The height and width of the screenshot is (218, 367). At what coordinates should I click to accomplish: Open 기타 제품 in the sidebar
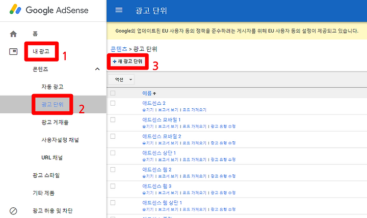point(43,193)
